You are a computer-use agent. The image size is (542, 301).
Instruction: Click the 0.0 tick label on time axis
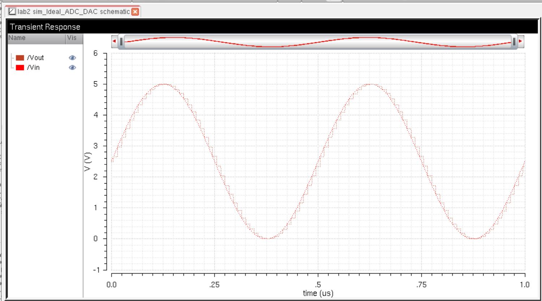(112, 285)
